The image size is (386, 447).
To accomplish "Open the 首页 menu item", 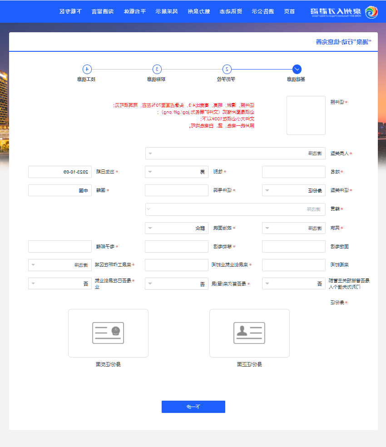I will tap(289, 11).
